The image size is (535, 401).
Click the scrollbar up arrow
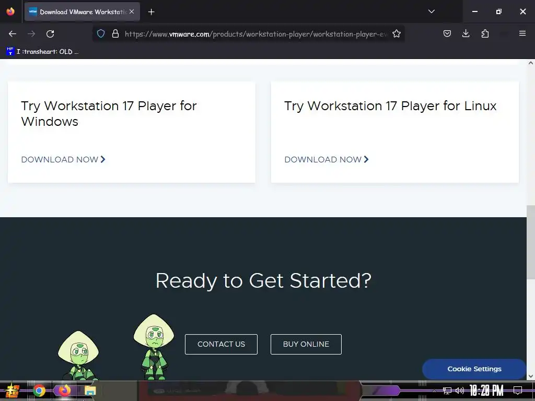[531, 63]
